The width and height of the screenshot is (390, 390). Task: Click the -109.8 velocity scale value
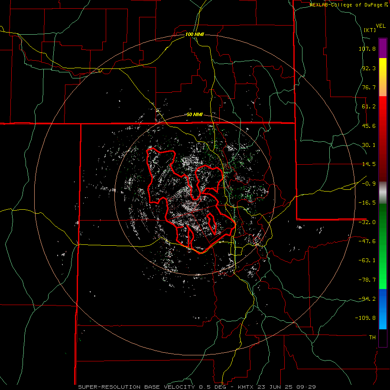tap(366, 318)
